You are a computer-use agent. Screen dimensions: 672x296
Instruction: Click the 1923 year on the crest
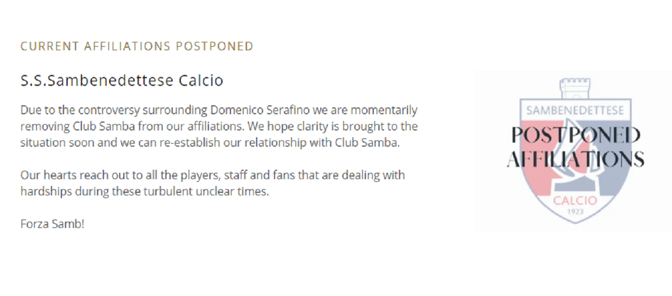pos(575,212)
